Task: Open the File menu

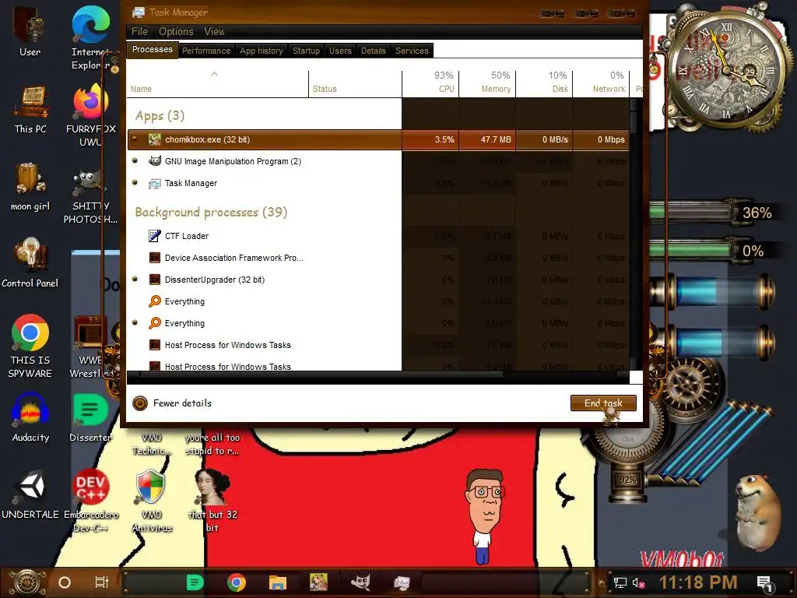Action: pos(139,31)
